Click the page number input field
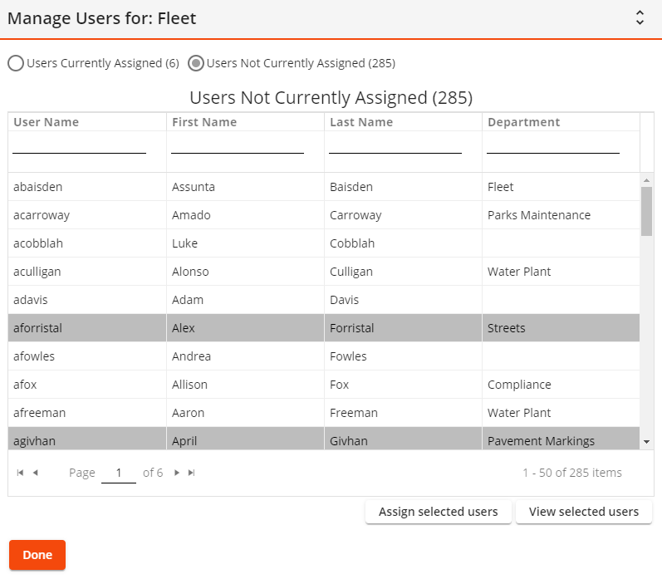 (119, 473)
